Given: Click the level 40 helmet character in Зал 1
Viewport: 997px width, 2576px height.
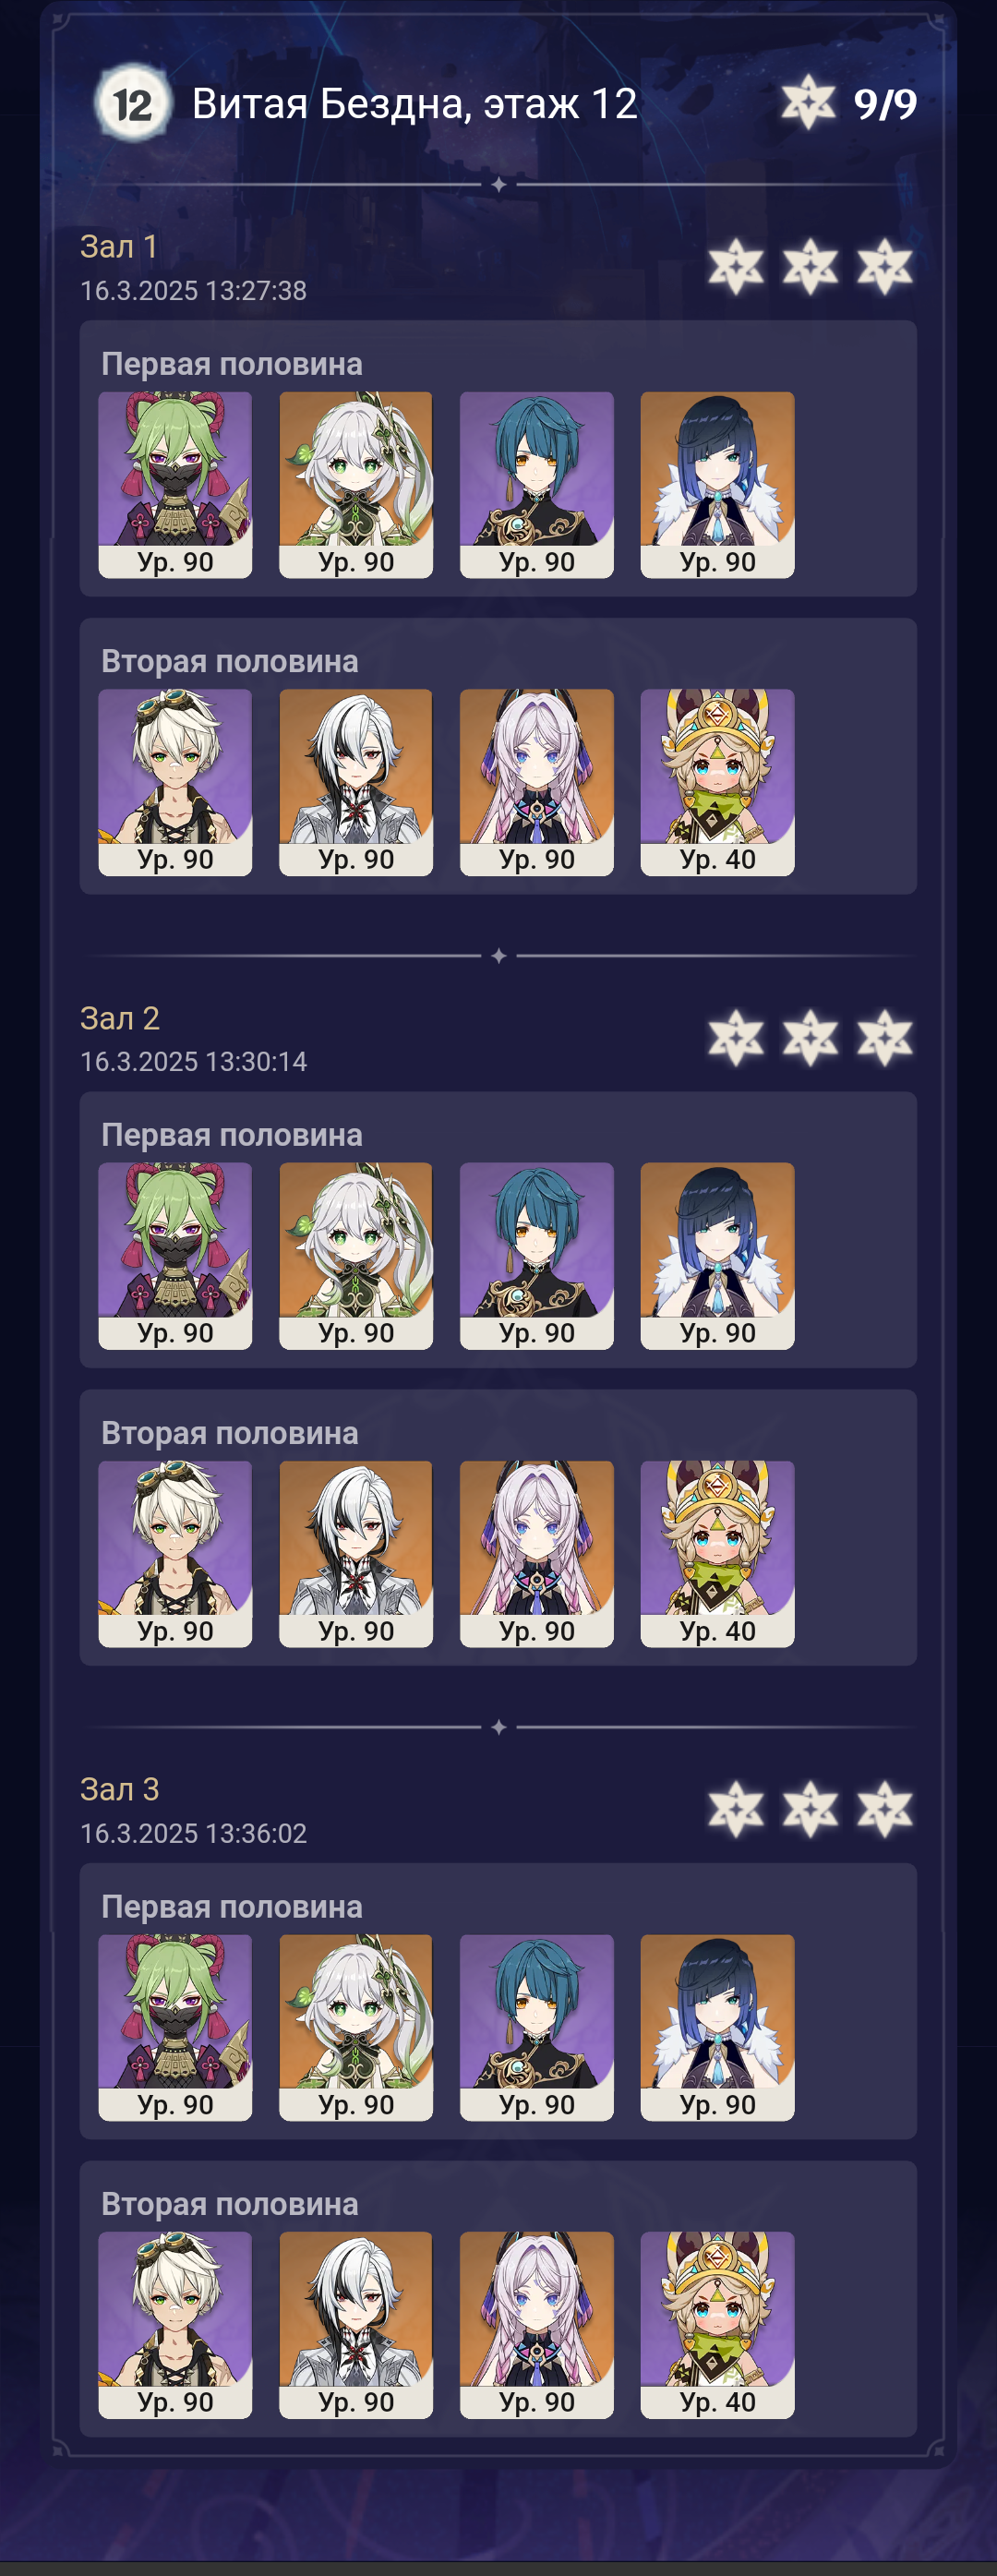Looking at the screenshot, I should 718,782.
